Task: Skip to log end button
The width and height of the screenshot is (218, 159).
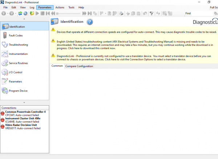Action: click(x=90, y=13)
